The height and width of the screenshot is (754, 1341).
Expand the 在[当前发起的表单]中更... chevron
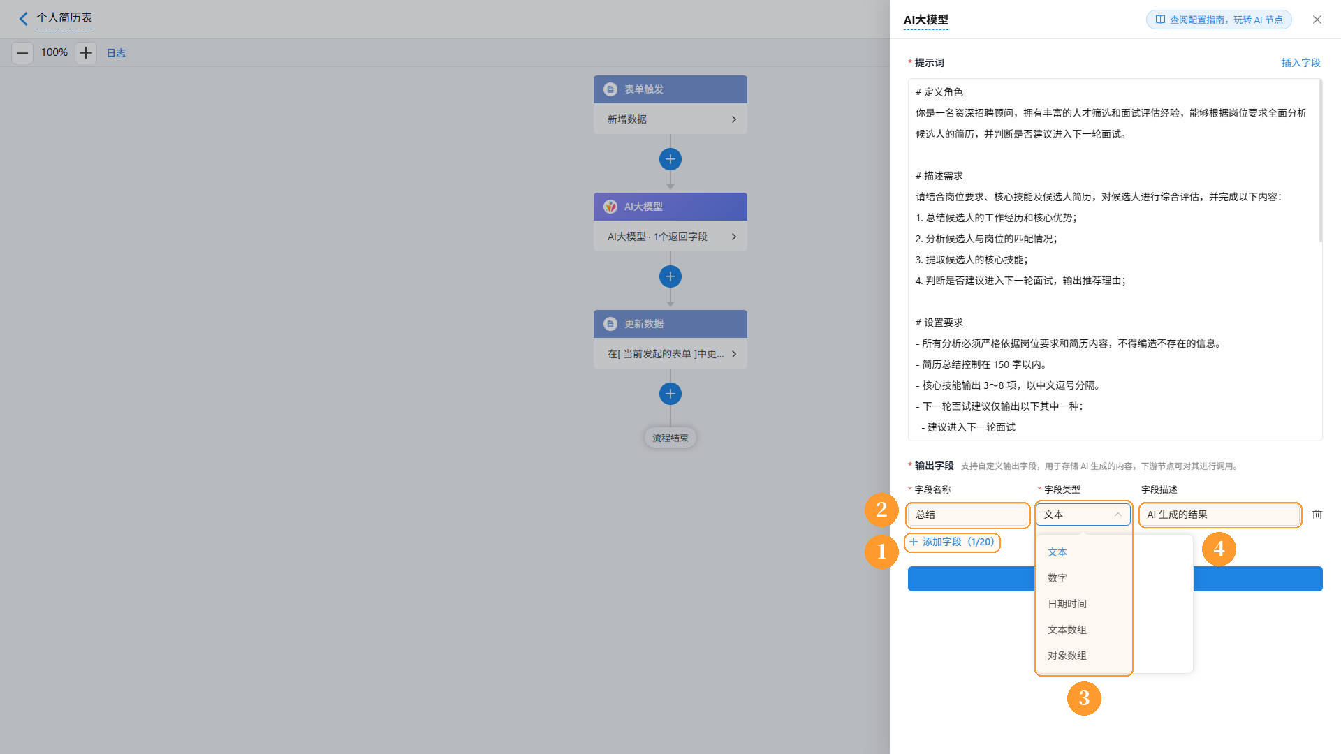coord(734,354)
